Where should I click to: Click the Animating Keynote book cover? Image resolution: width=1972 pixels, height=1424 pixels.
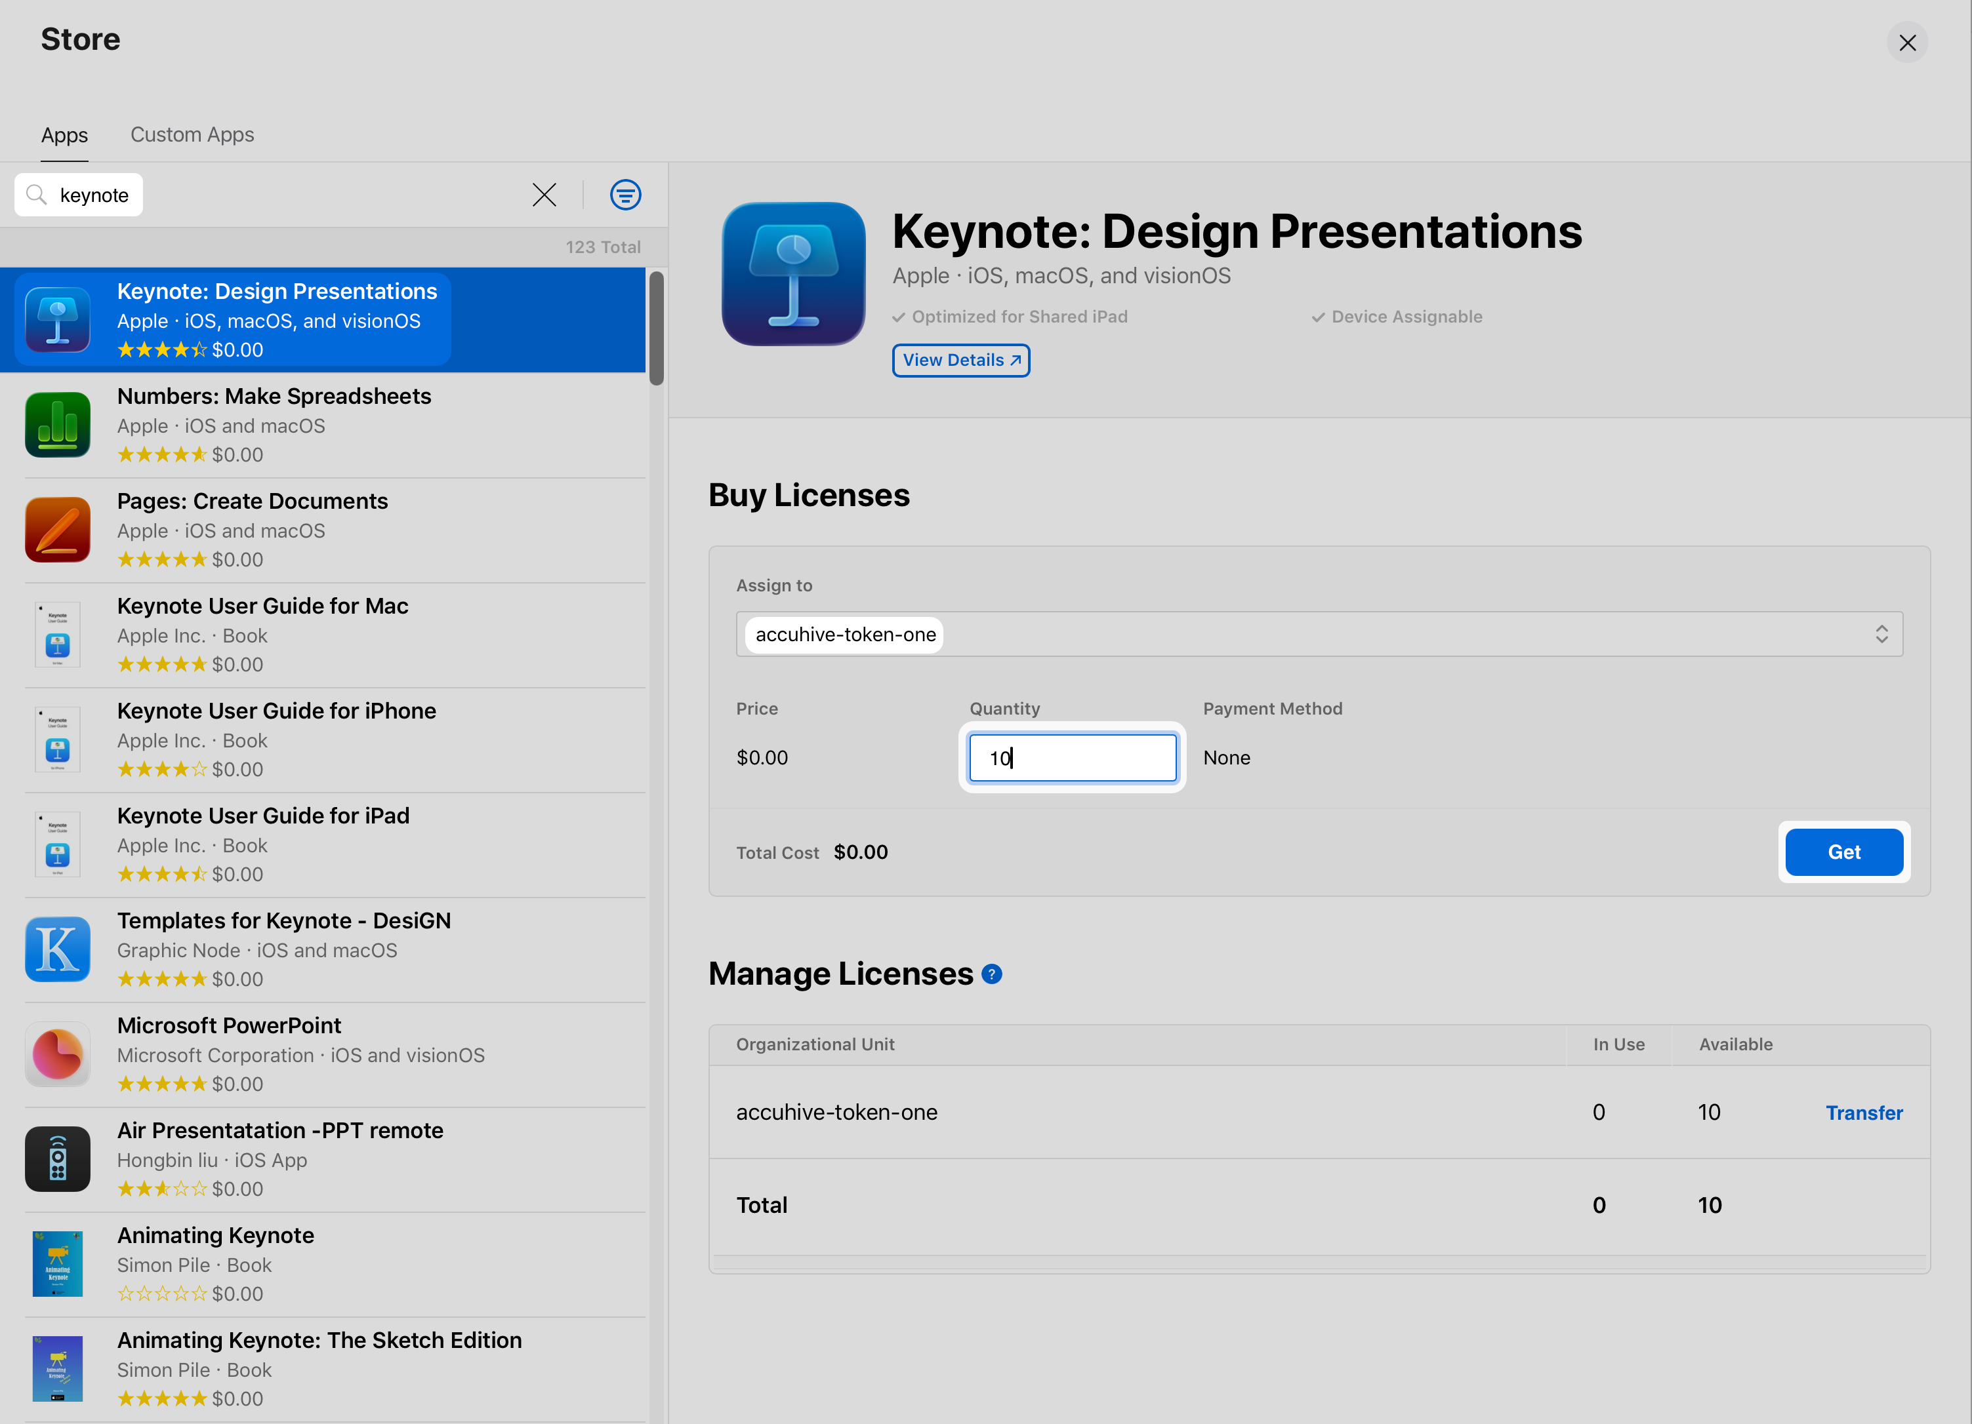[x=57, y=1264]
